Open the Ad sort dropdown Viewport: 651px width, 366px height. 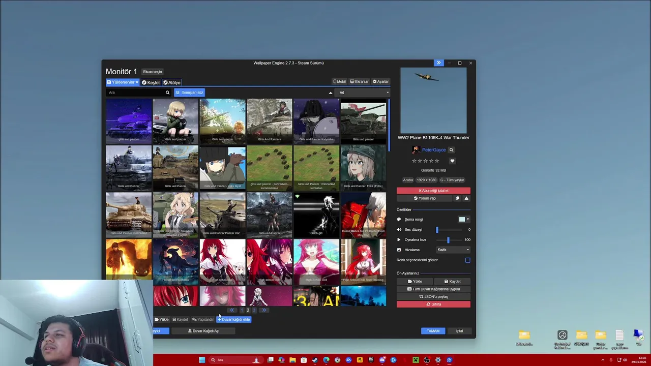pos(363,93)
